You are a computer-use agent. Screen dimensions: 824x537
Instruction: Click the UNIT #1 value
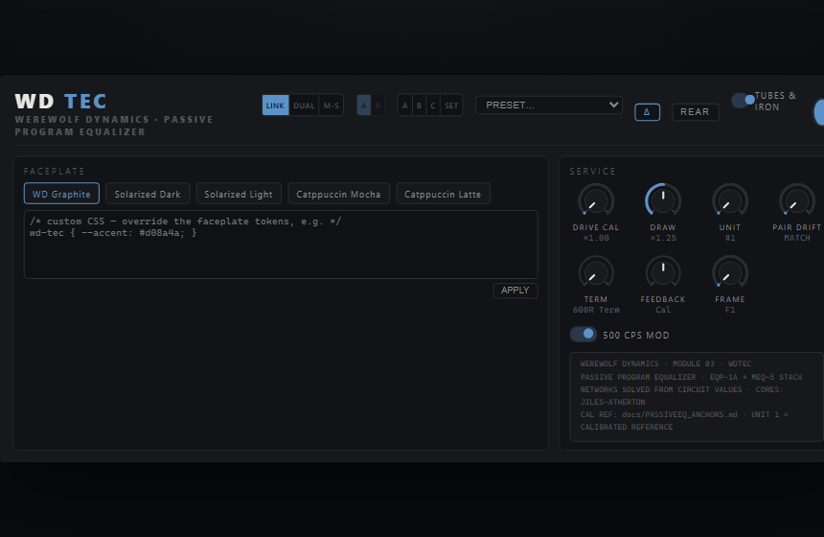coord(730,238)
